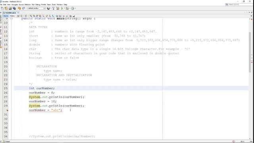Click the Search input field
Image resolution: width=254 pixels, height=143 pixels.
coord(241,4)
